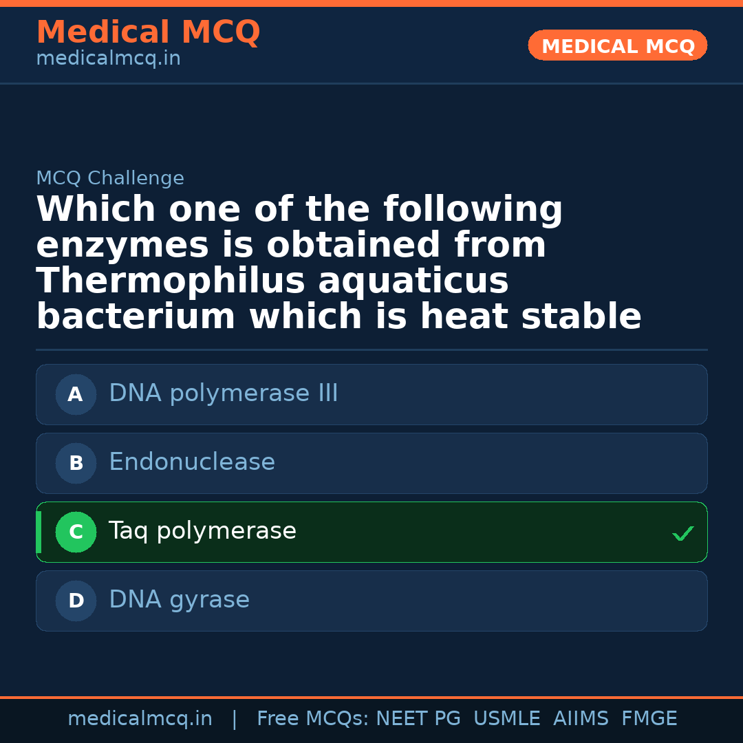Screen dimensions: 743x743
Task: Click the "Free MCQs:" footer label
Action: pos(313,719)
